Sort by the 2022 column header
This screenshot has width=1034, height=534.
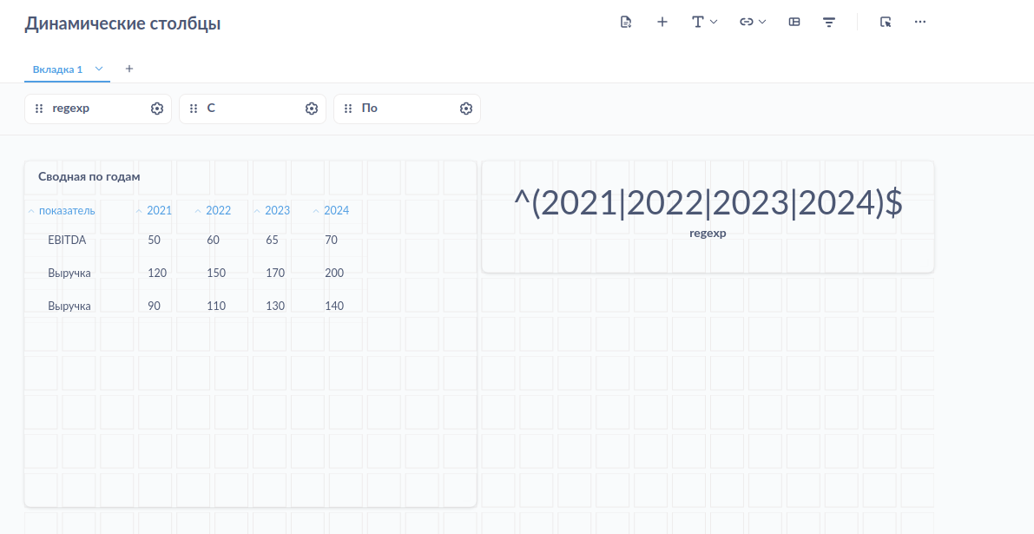click(x=218, y=211)
